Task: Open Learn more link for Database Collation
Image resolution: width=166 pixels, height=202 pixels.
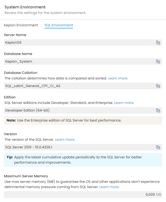Action: click(118, 78)
